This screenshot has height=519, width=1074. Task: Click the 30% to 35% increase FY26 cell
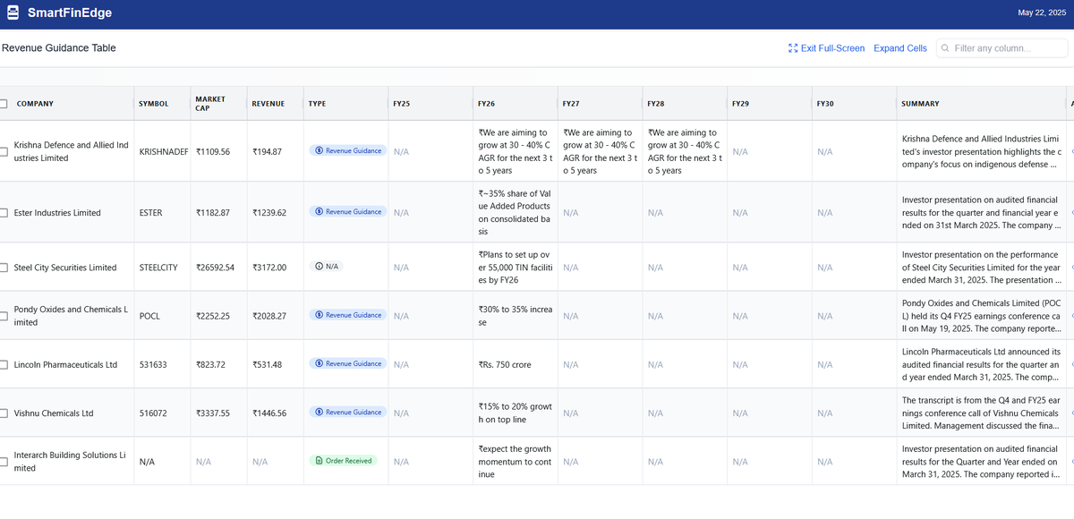pos(516,316)
